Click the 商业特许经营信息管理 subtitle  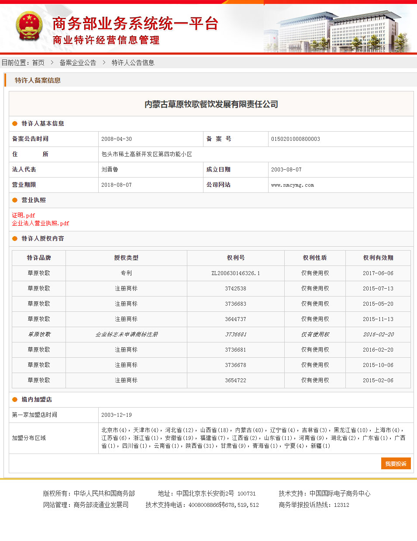(x=106, y=40)
